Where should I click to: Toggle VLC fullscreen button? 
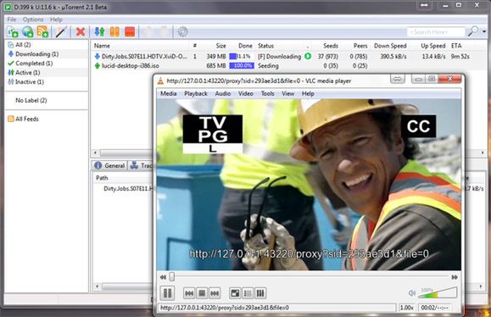pos(235,293)
